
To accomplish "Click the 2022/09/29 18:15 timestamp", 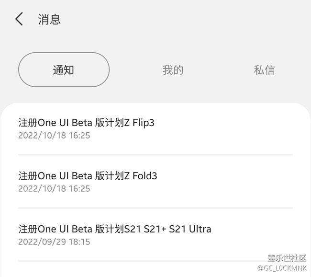I will [x=54, y=242].
